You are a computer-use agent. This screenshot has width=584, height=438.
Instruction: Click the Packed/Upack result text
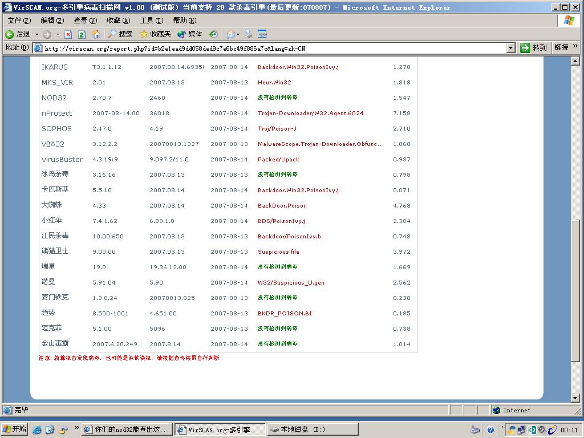point(278,160)
